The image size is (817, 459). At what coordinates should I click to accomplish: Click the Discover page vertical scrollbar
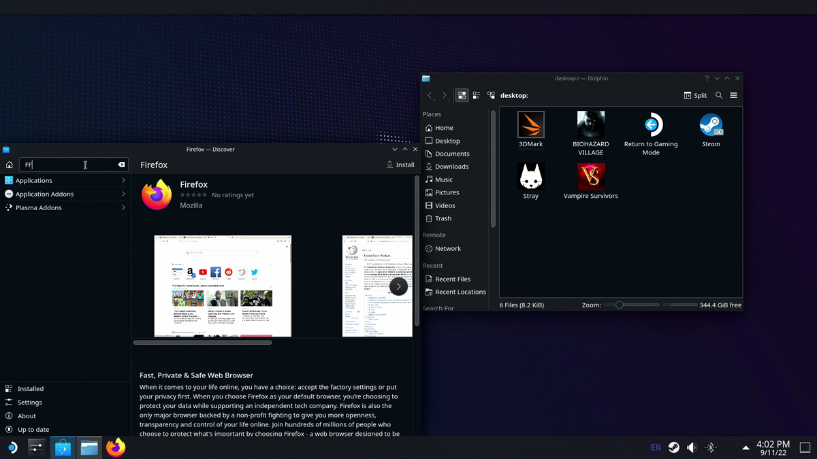(417, 251)
